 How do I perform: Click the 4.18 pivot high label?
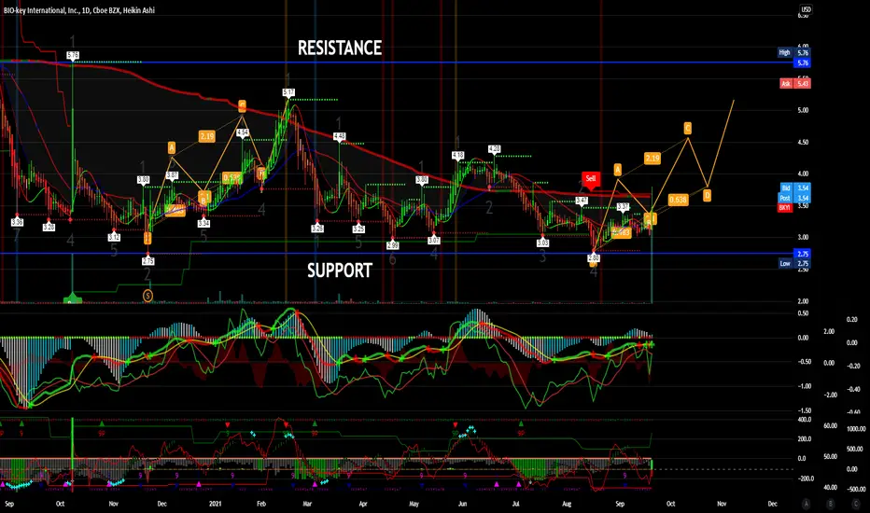pos(457,155)
